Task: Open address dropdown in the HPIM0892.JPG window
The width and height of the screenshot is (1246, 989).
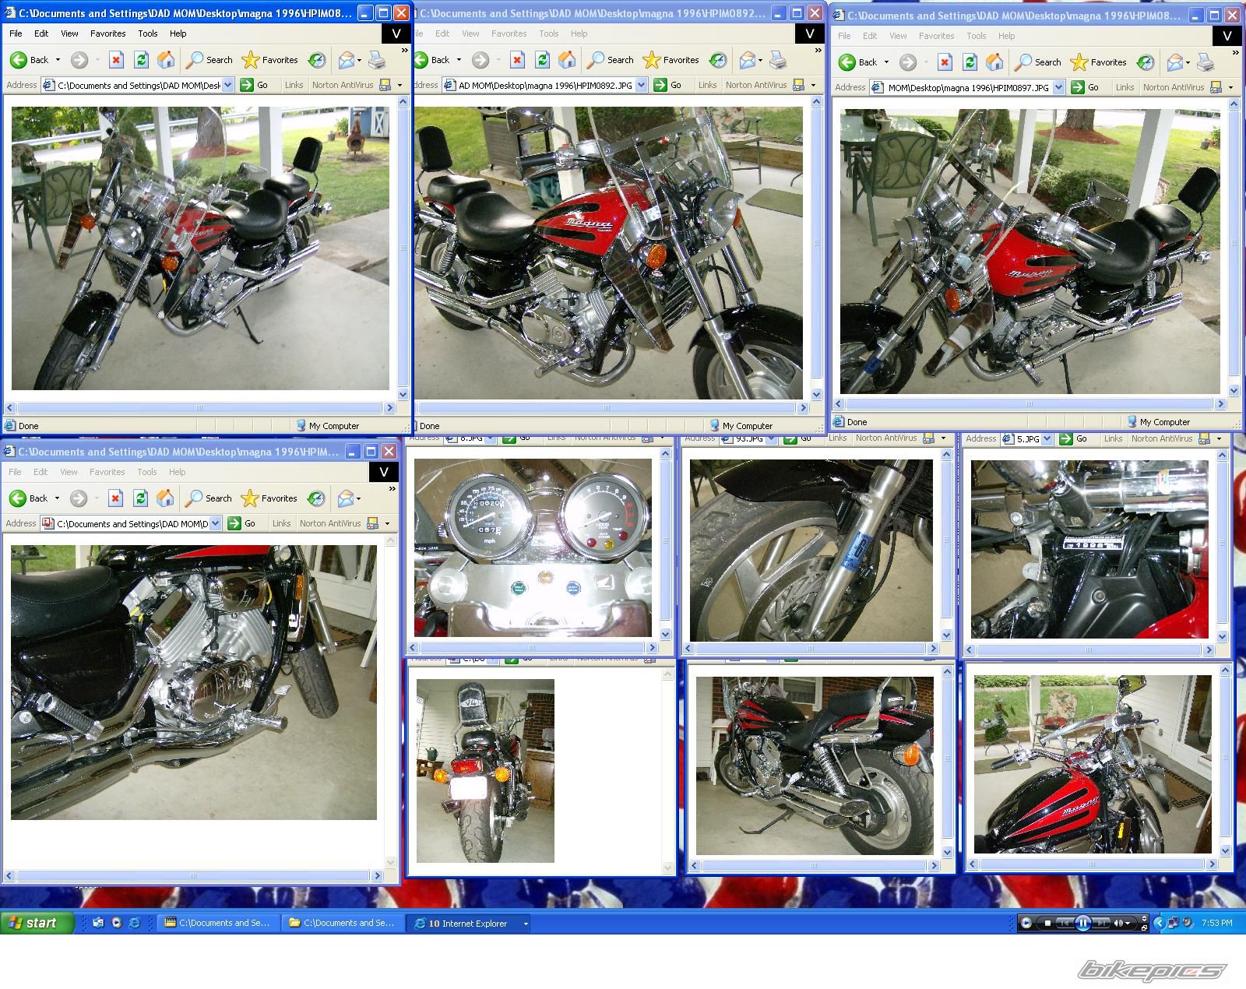Action: (642, 86)
